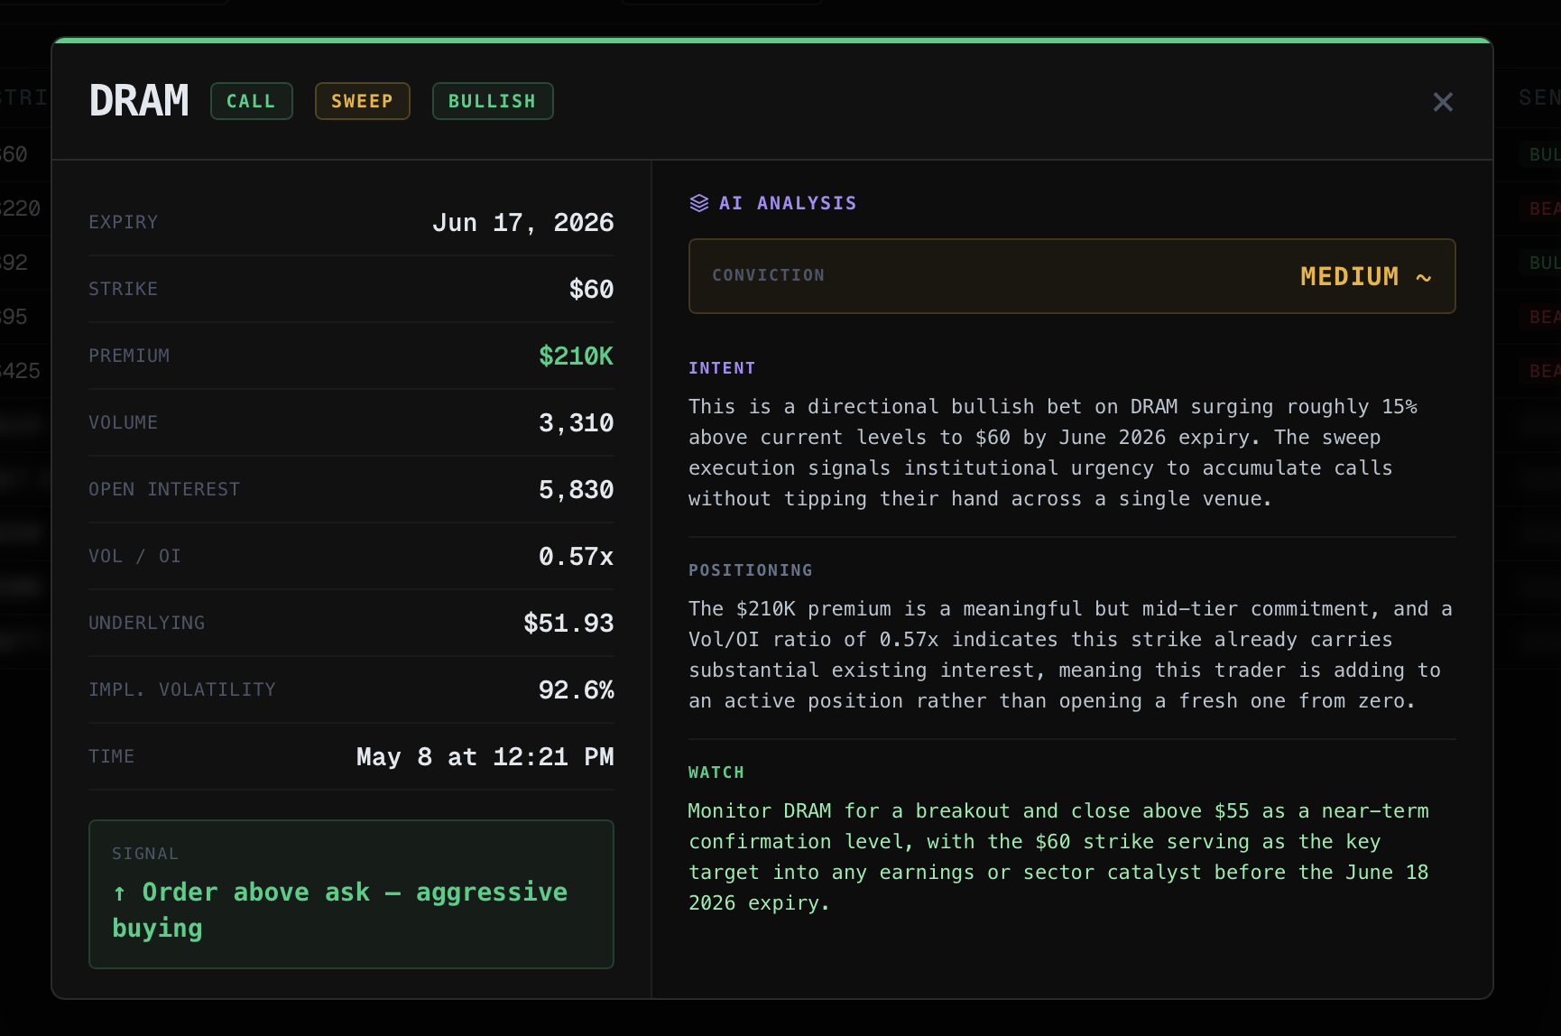Click the Watch paragraph about $55 breakout
The width and height of the screenshot is (1561, 1036).
pyautogui.click(x=1058, y=857)
